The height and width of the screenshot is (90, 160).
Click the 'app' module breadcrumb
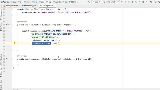click(x=13, y=2)
